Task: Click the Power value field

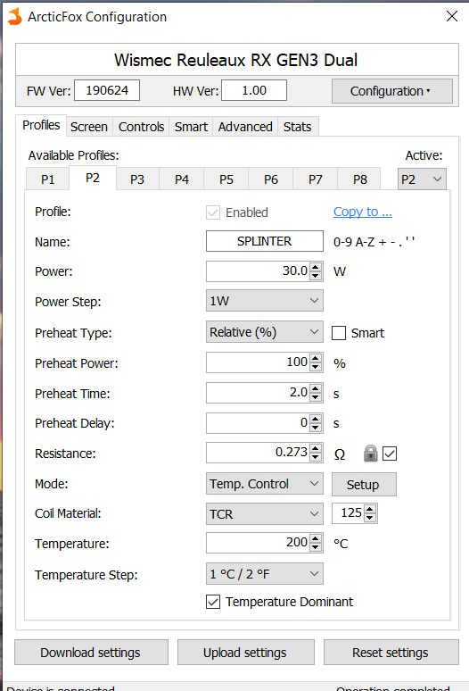Action: 258,271
